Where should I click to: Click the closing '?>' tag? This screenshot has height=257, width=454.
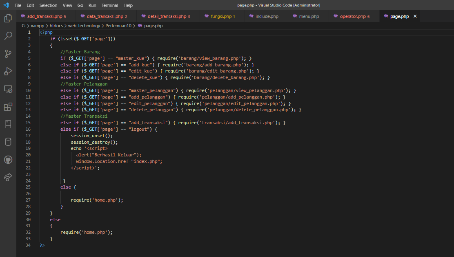click(42, 245)
